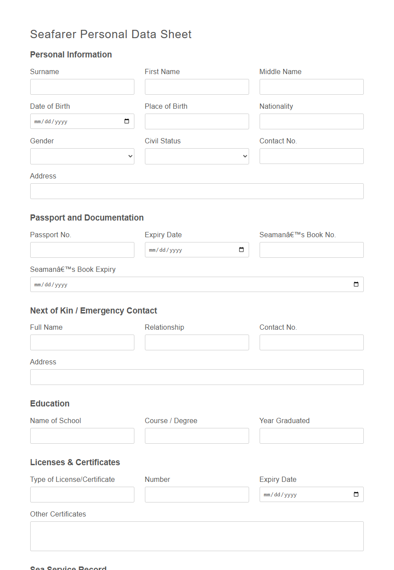The width and height of the screenshot is (394, 570).
Task: Click the emergency contact Full Name field
Action: (82, 342)
